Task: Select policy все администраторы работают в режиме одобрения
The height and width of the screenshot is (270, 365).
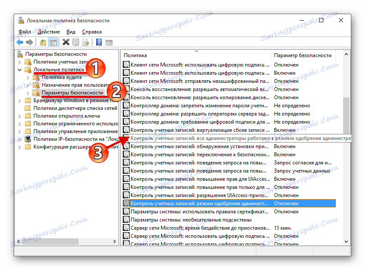Action: coord(240,138)
